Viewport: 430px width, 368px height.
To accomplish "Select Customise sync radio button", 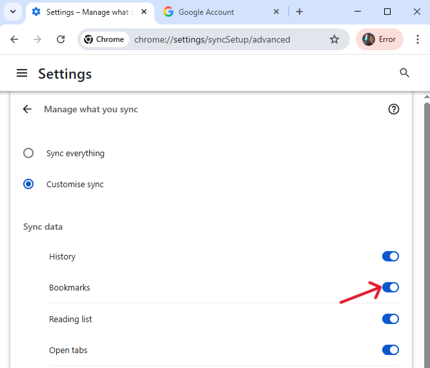I will point(28,184).
